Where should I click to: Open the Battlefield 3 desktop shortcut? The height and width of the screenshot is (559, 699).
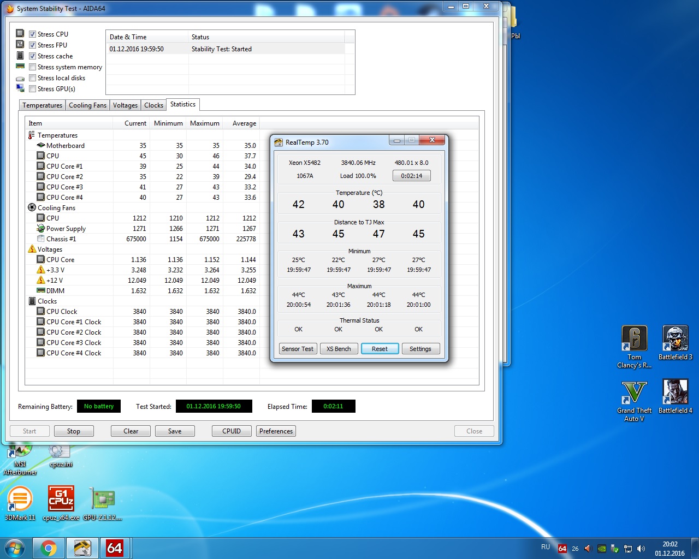[675, 340]
